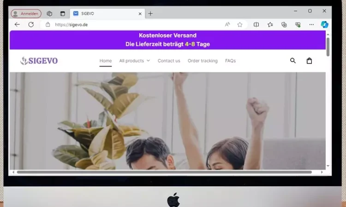Add page to favorites star

coord(239,24)
